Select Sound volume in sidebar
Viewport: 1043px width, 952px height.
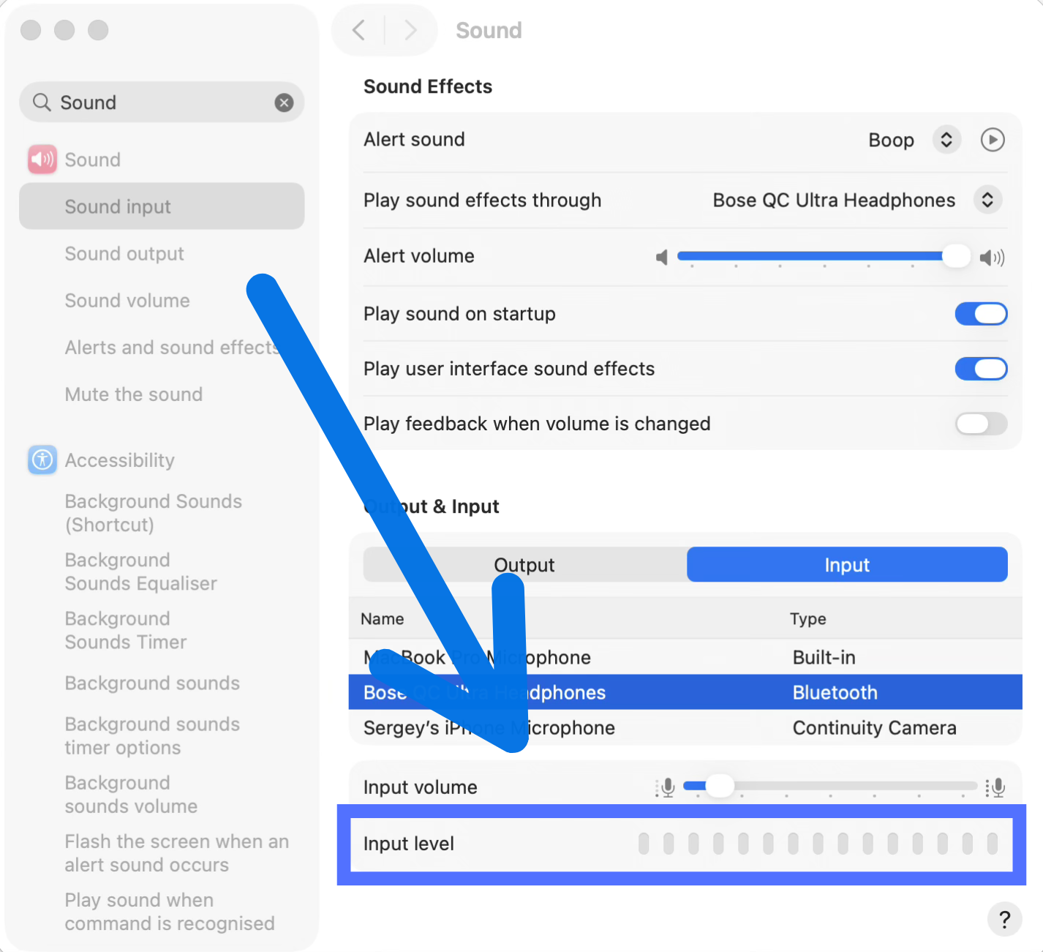(x=127, y=301)
